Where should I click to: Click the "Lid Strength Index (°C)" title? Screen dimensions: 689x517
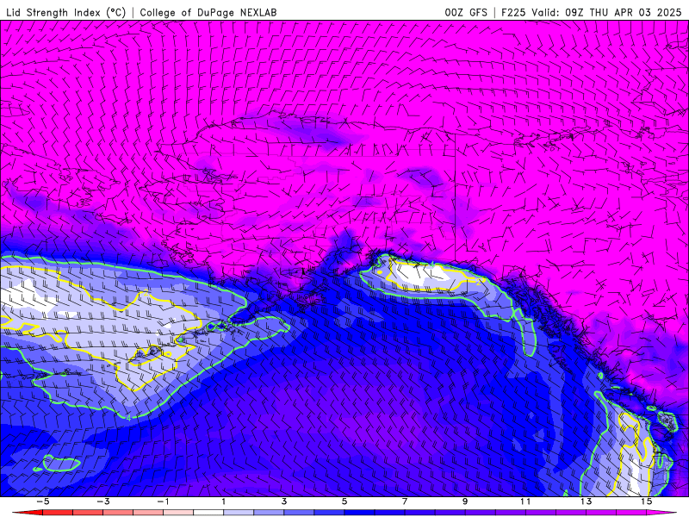(x=66, y=12)
